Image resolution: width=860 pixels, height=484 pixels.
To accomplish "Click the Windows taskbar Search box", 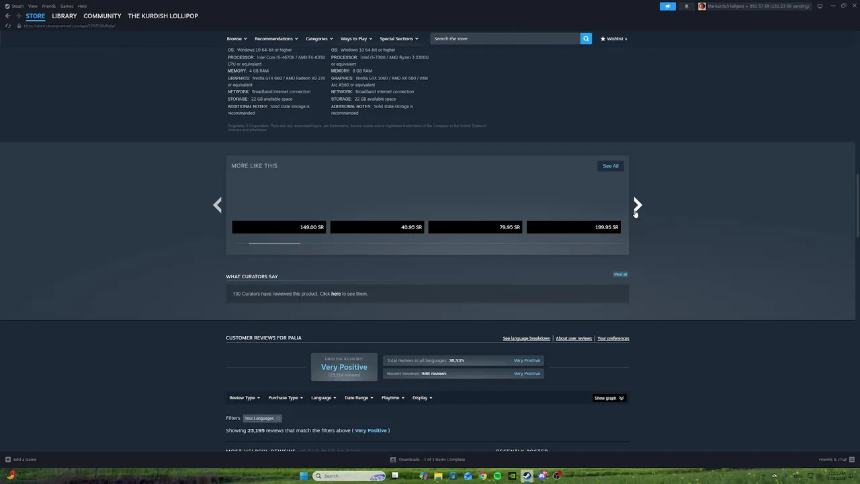I will tap(349, 476).
